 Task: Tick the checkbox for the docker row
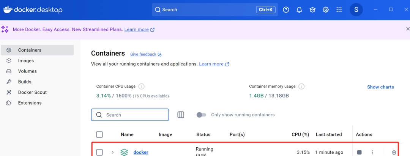pyautogui.click(x=99, y=152)
